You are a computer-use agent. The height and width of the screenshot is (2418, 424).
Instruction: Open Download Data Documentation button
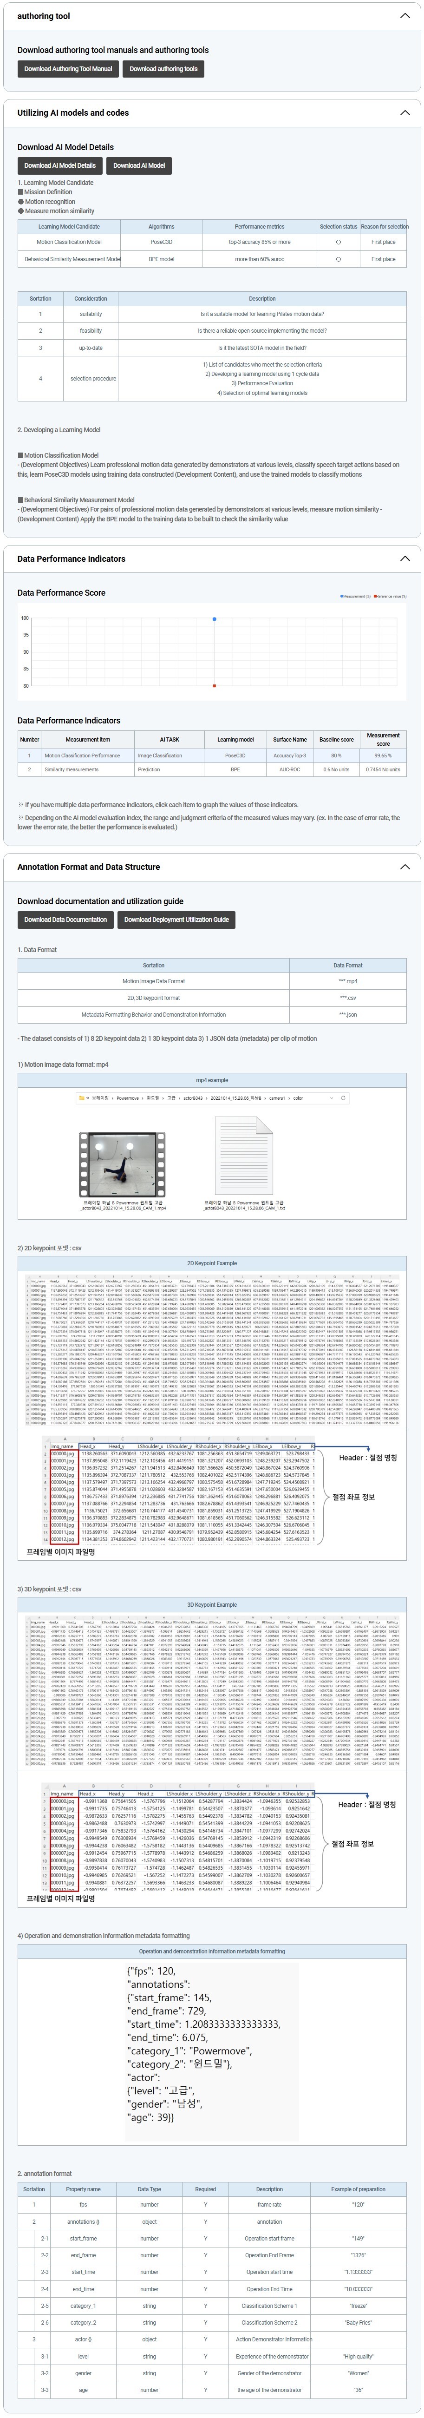(x=65, y=920)
